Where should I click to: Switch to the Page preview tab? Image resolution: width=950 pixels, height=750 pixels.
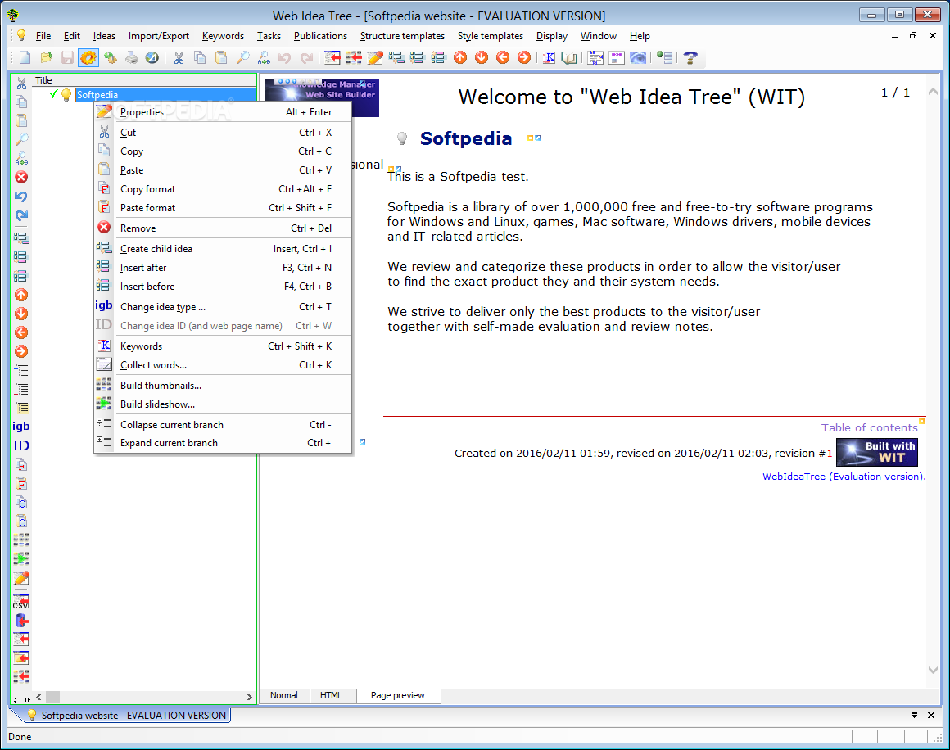(x=397, y=695)
